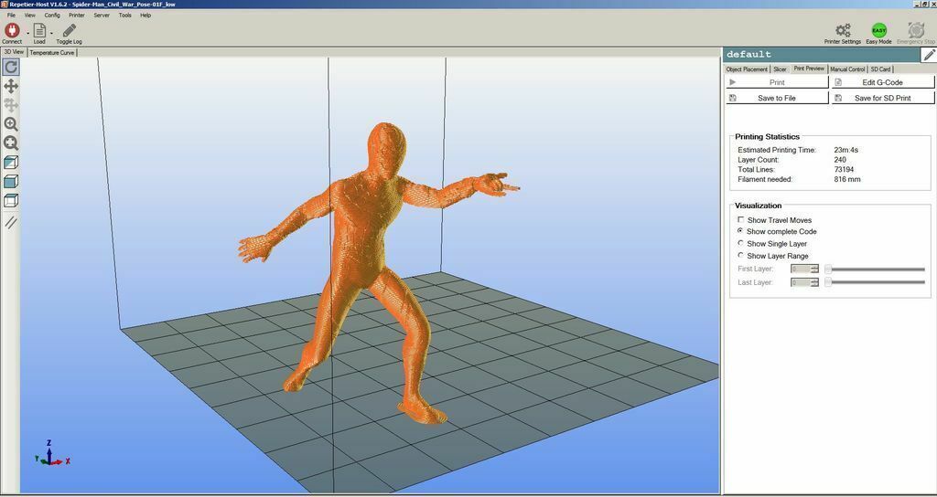Open the File menu

11,16
